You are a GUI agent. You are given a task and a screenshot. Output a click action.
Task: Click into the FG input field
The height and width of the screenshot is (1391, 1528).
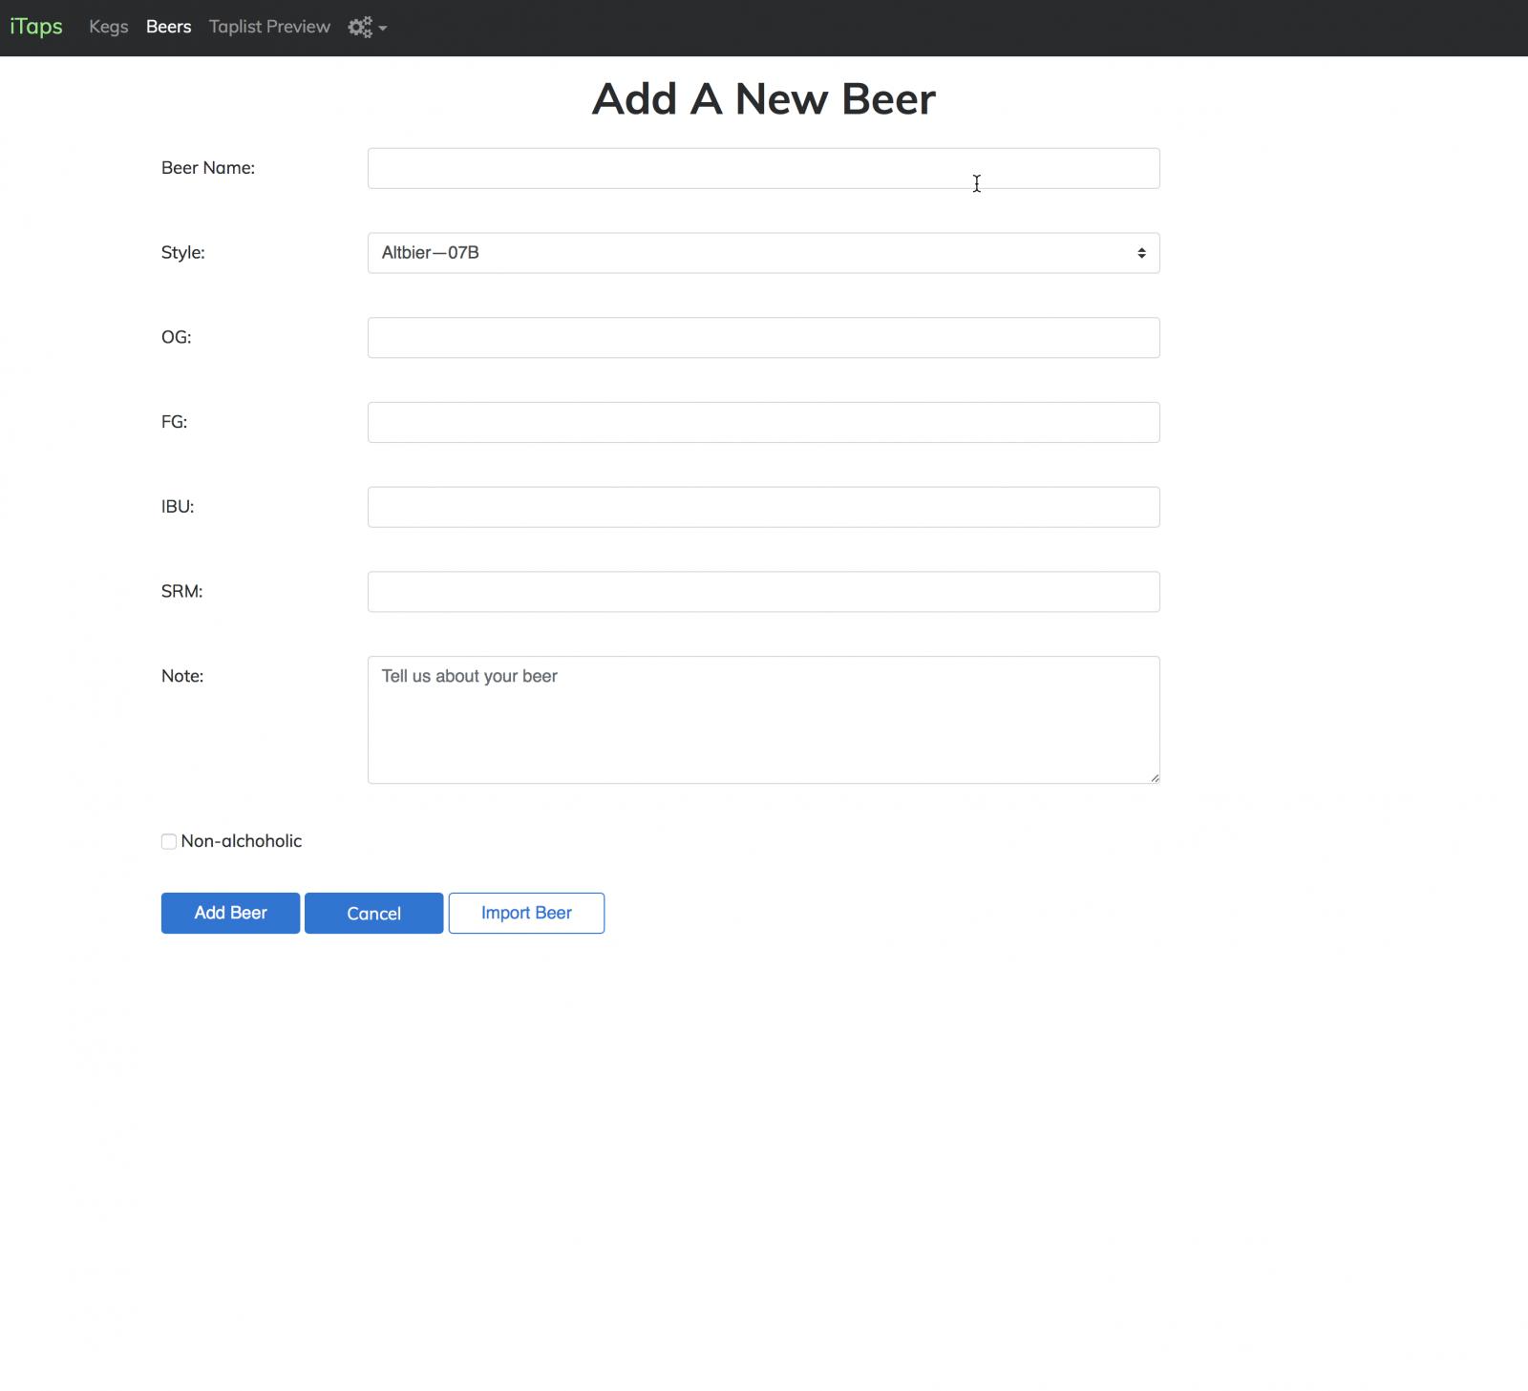(764, 422)
